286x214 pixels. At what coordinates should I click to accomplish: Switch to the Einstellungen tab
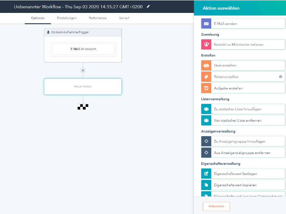(x=67, y=18)
